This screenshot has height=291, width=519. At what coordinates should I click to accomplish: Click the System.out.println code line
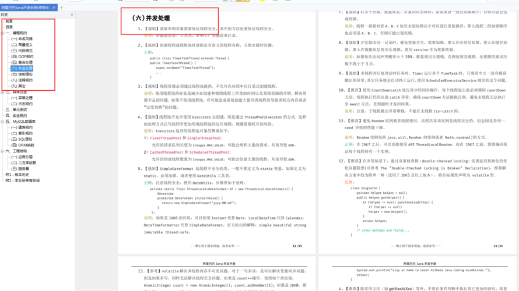coord(423,270)
